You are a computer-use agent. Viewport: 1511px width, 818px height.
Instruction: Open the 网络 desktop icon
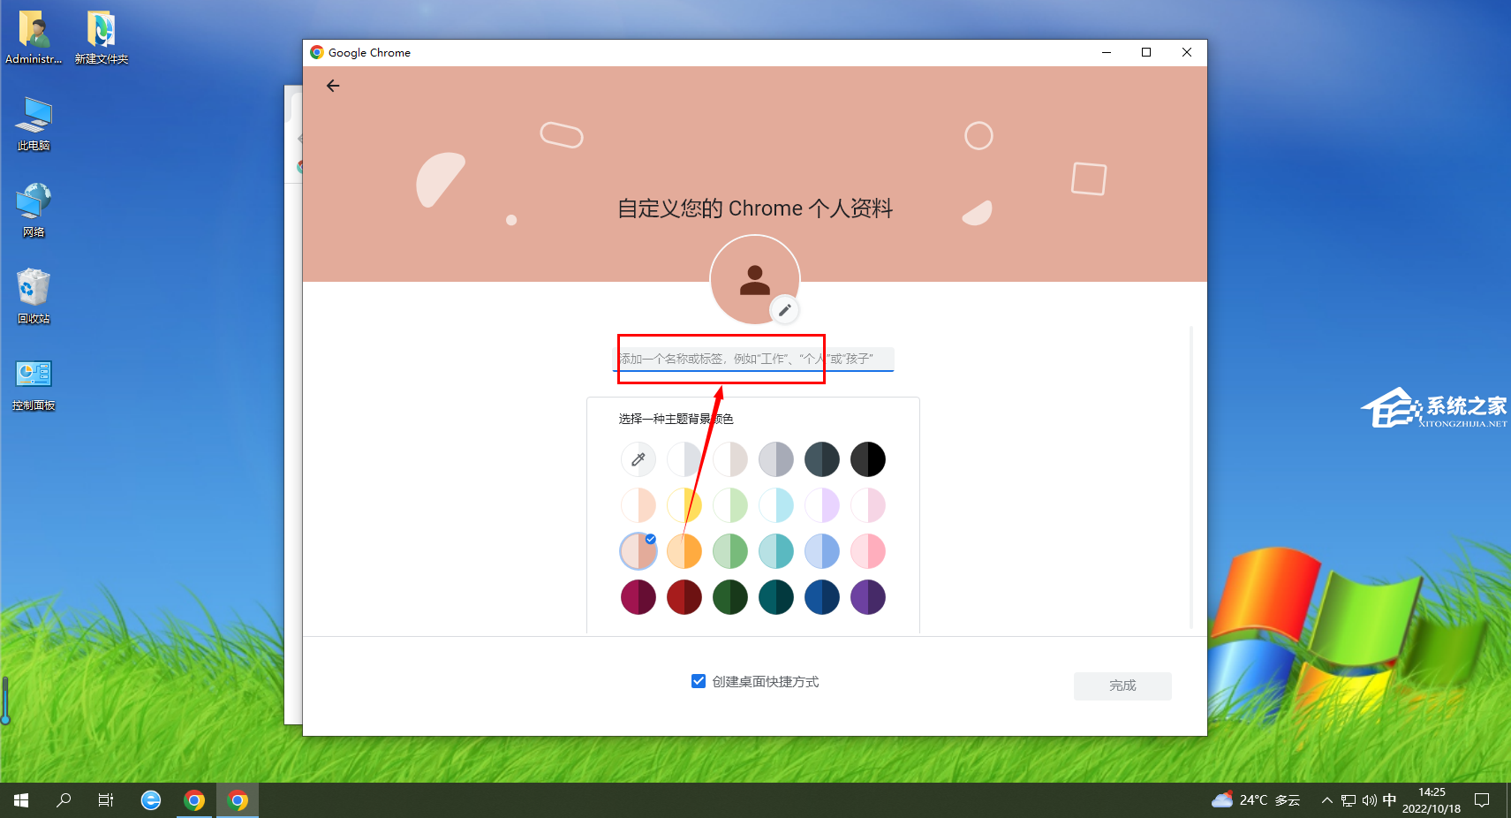tap(34, 210)
